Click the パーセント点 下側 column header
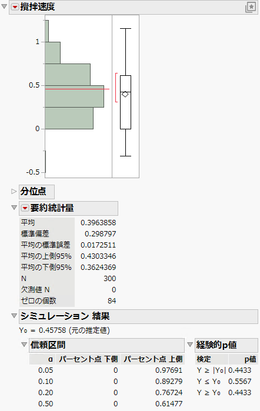 point(88,359)
